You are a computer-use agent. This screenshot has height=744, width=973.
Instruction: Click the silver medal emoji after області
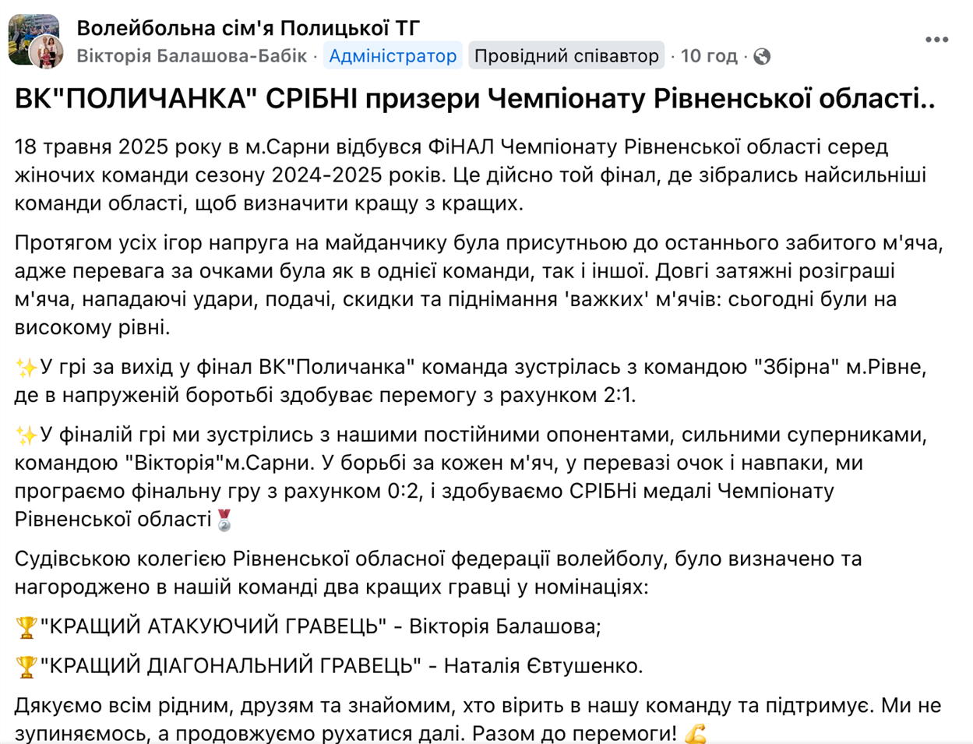pyautogui.click(x=224, y=520)
